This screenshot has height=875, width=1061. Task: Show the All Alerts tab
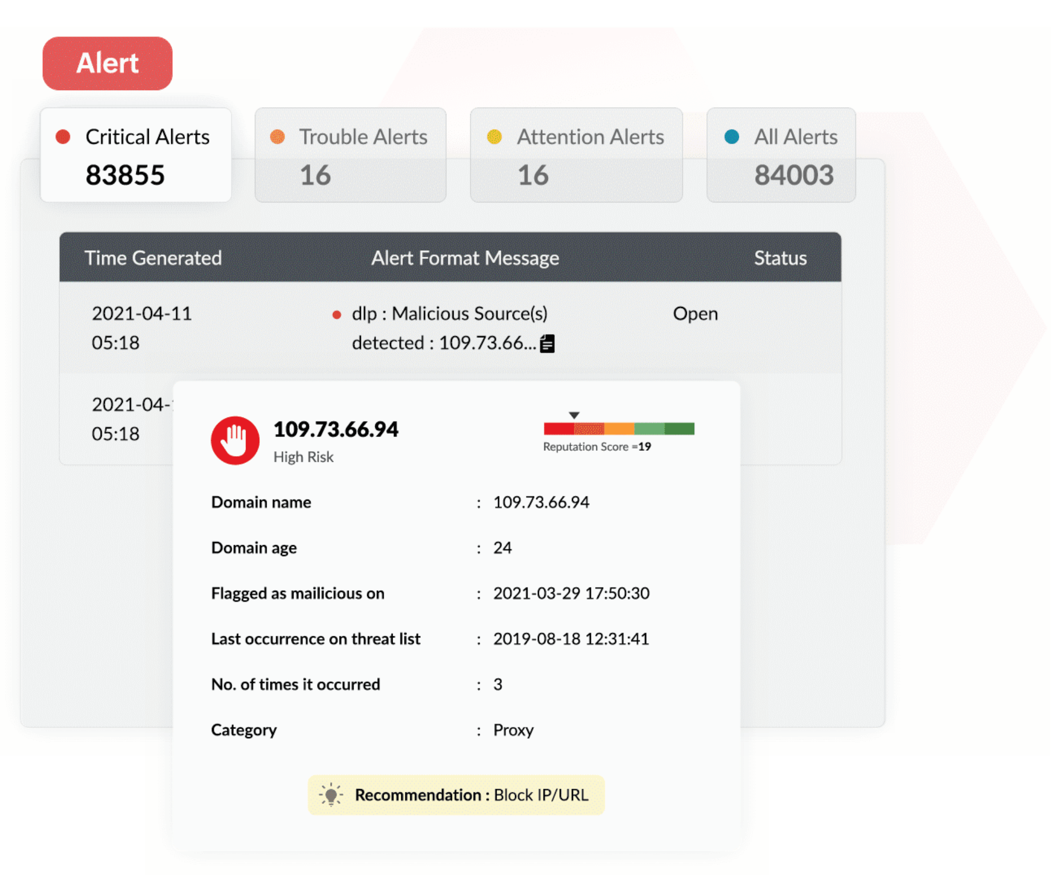pos(781,155)
